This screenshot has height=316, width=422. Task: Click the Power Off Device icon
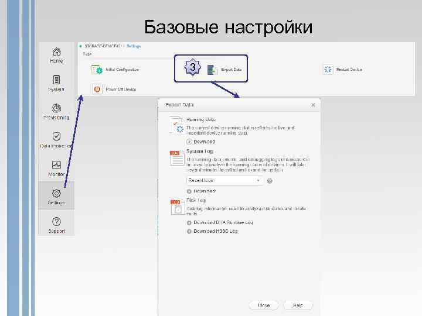pyautogui.click(x=97, y=89)
